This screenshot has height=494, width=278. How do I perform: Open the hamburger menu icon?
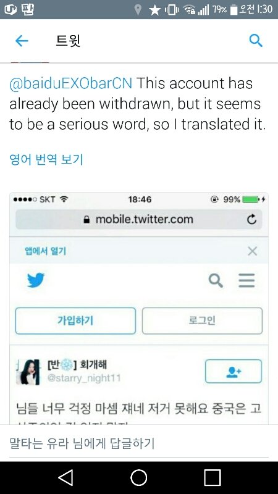[x=246, y=280]
